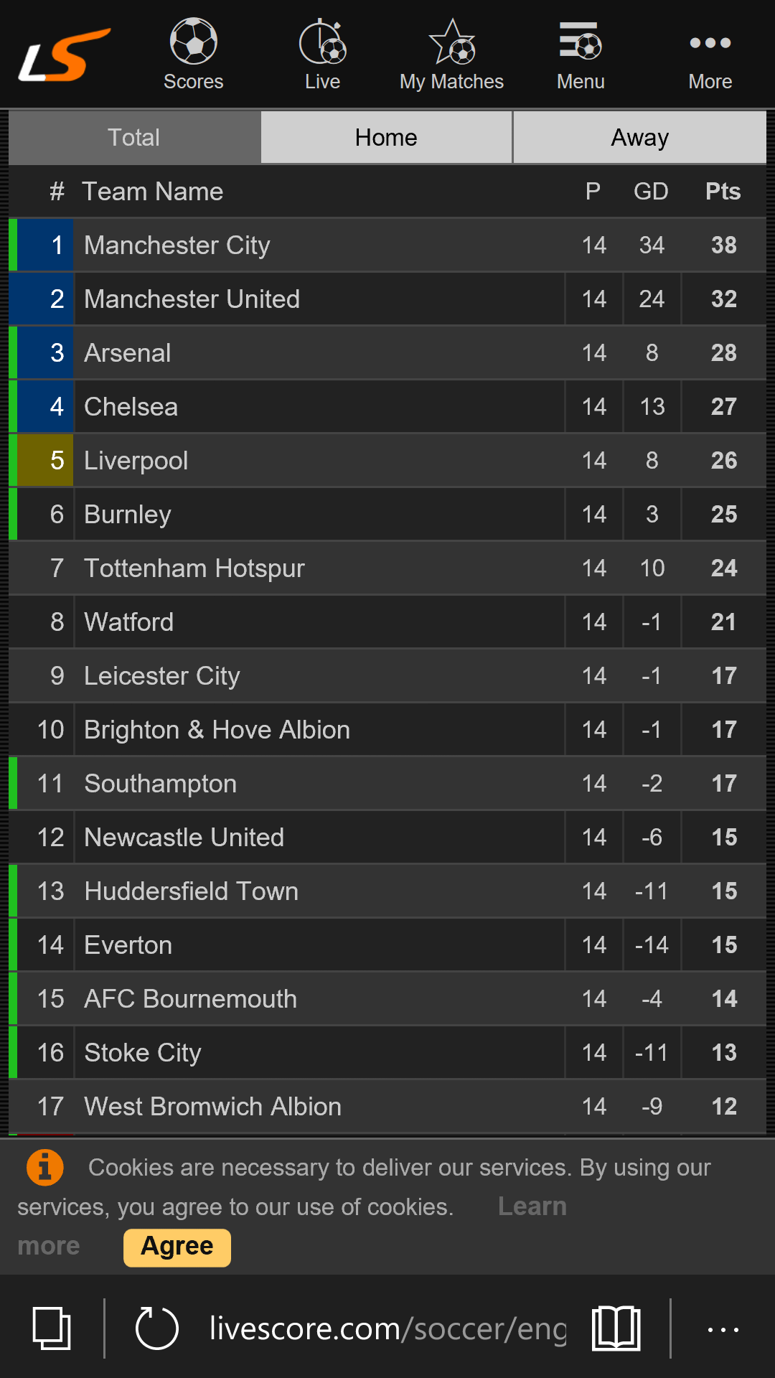
Task: Open My Matches star icon
Action: (451, 42)
